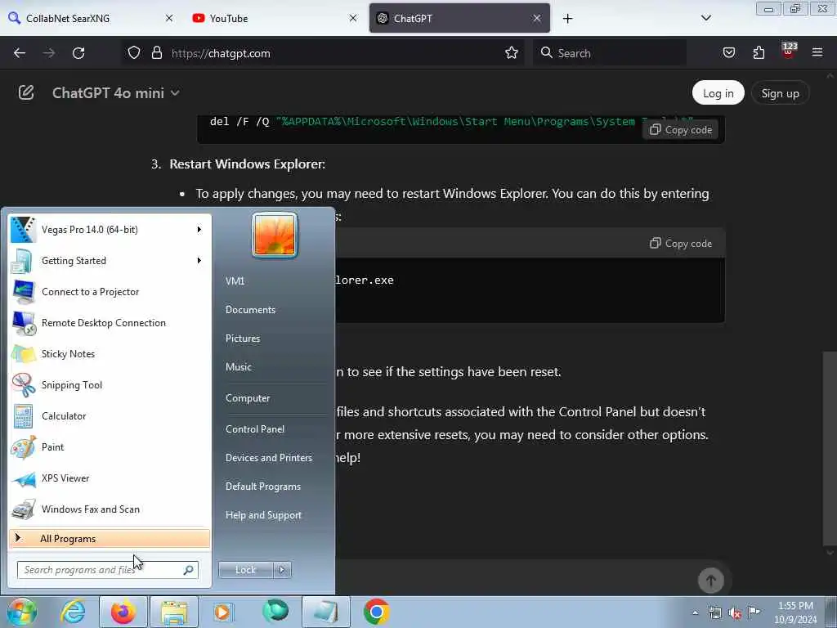837x628 pixels.
Task: Start a new chat with the edit icon
Action: 26,93
